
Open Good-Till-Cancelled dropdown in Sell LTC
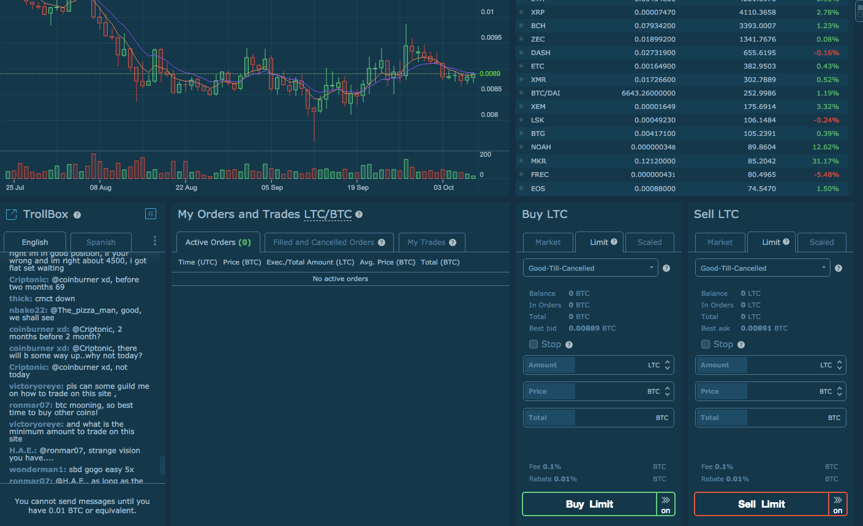[763, 268]
